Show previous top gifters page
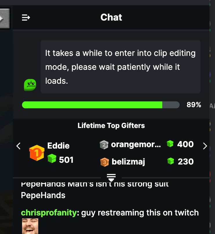 click(19, 146)
